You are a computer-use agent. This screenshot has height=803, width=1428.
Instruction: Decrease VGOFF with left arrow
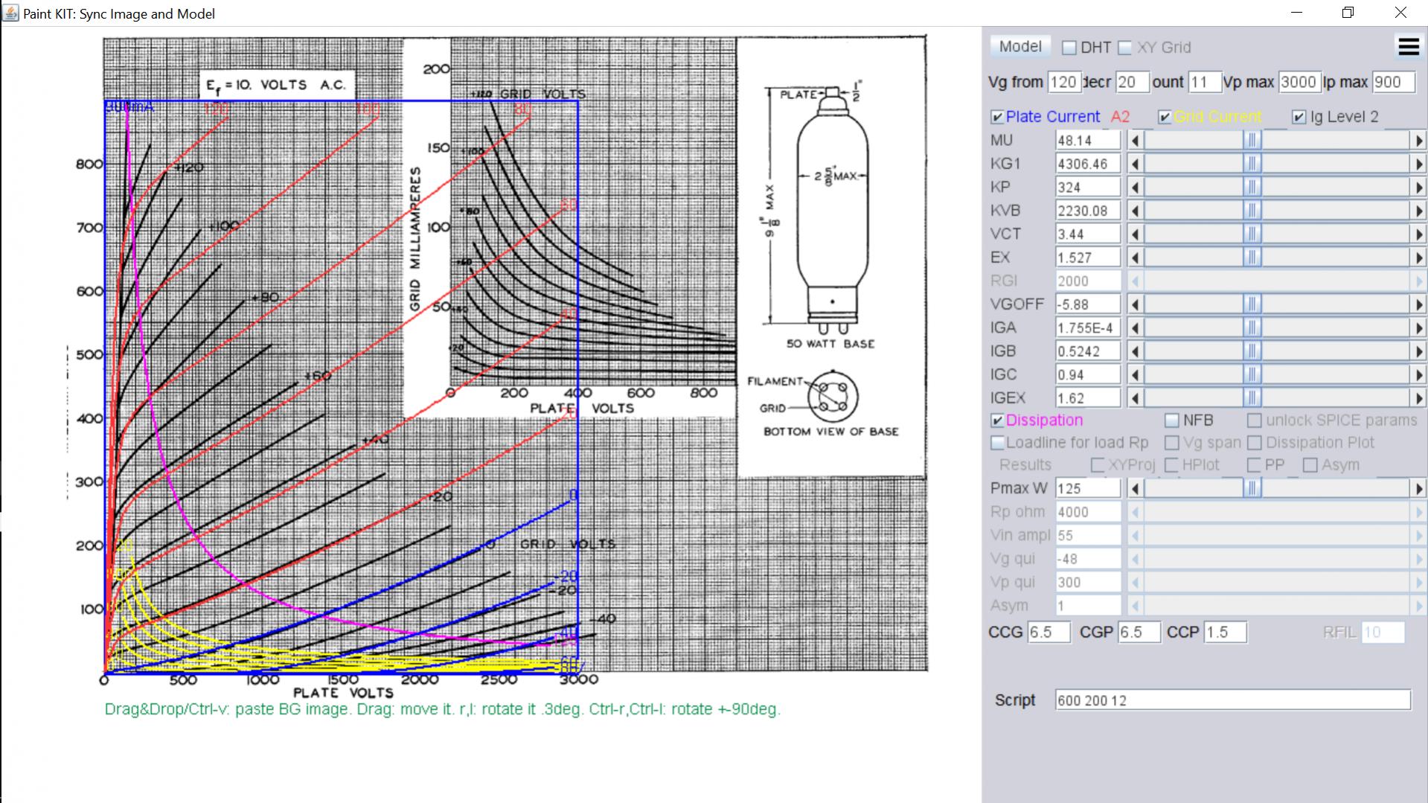1135,304
